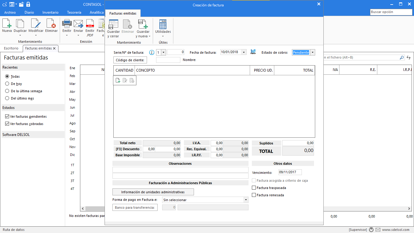Switch to the Inventario ribbon tab
This screenshot has height=233, width=414.
coord(51,12)
